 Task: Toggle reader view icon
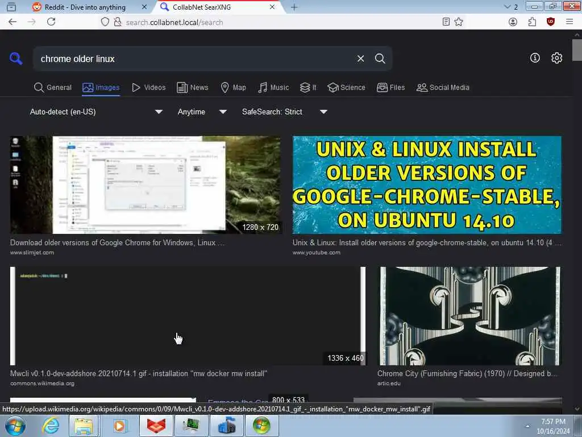tap(446, 22)
